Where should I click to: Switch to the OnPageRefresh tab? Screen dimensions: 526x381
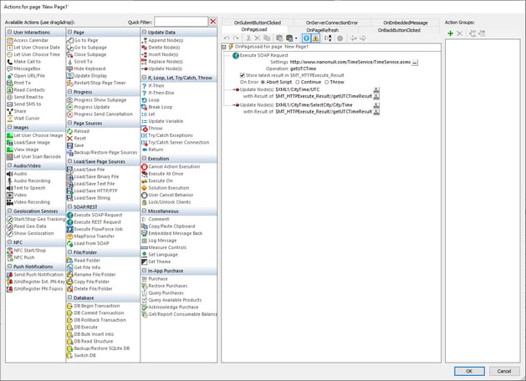point(323,30)
